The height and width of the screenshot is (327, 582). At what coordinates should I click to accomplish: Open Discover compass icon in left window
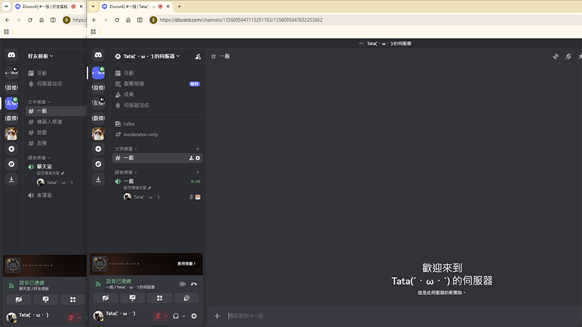12,164
